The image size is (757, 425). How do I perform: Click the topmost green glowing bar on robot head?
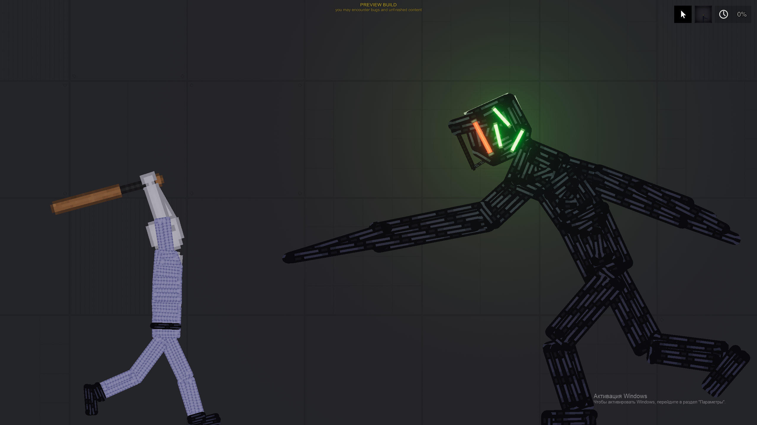[502, 117]
